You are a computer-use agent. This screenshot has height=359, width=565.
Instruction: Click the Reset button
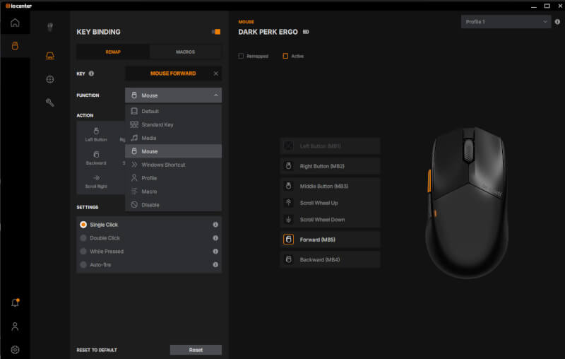click(x=196, y=350)
